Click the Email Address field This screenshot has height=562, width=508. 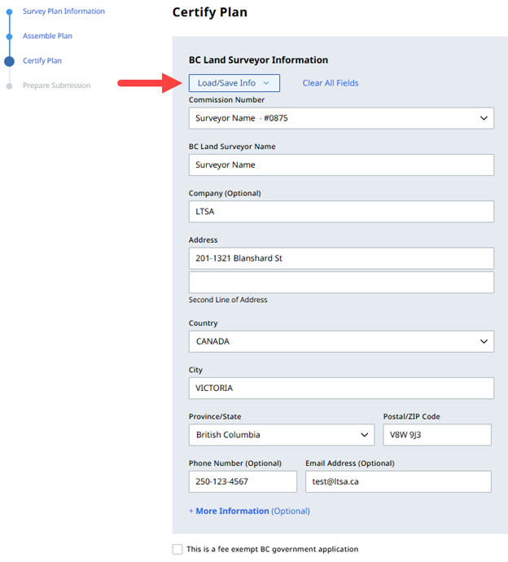point(398,481)
